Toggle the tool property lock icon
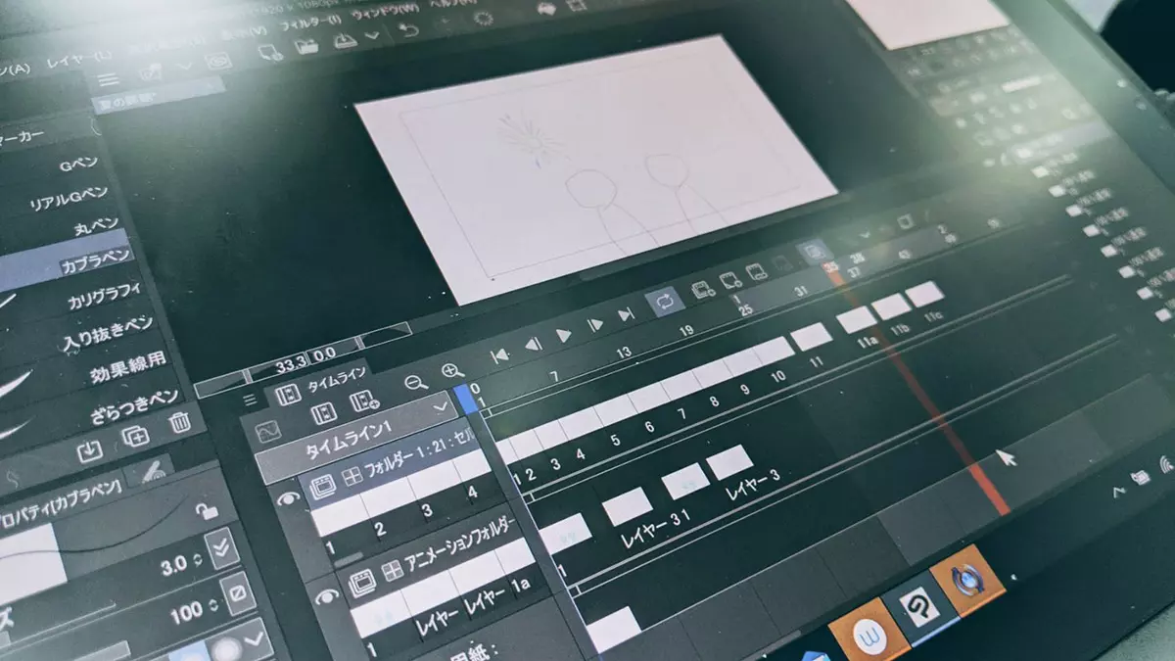This screenshot has height=661, width=1175. coord(208,510)
